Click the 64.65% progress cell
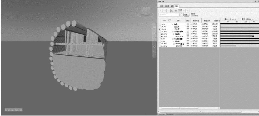Image resolution: width=259 pixels, height=116 pixels. click(164, 36)
